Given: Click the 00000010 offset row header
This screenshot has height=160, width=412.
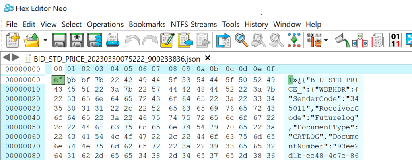Looking at the screenshot, I should (23, 89).
